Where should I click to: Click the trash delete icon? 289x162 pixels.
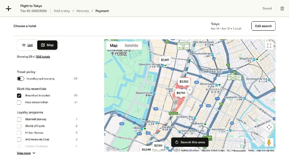282,8
